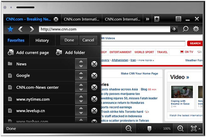Screen dimensions: 206x137
Task: Move CNN.com-News center down
Action: pyautogui.click(x=81, y=90)
